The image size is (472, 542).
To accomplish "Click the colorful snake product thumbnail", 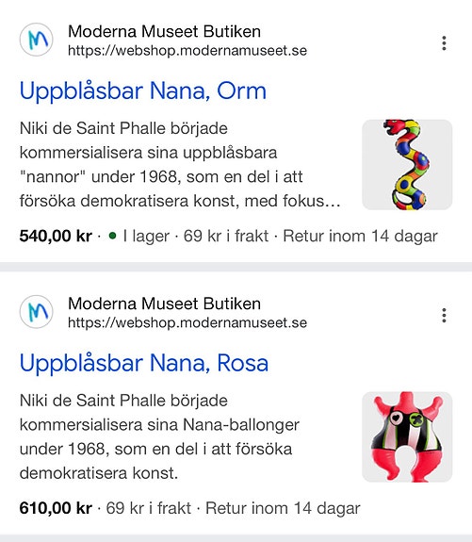I will [407, 165].
